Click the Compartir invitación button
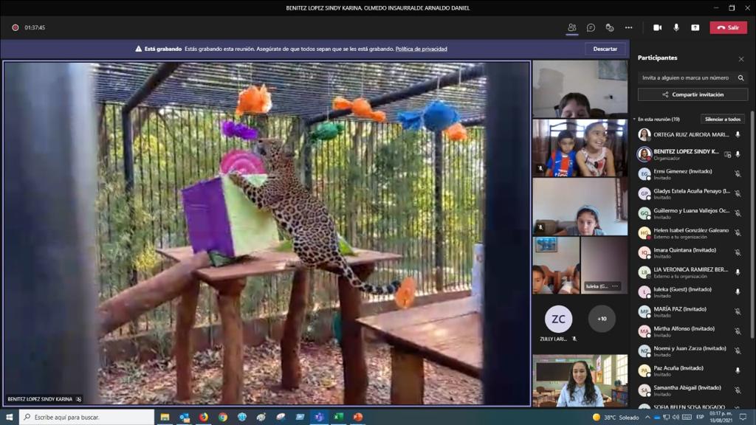The height and width of the screenshot is (425, 756). point(693,94)
